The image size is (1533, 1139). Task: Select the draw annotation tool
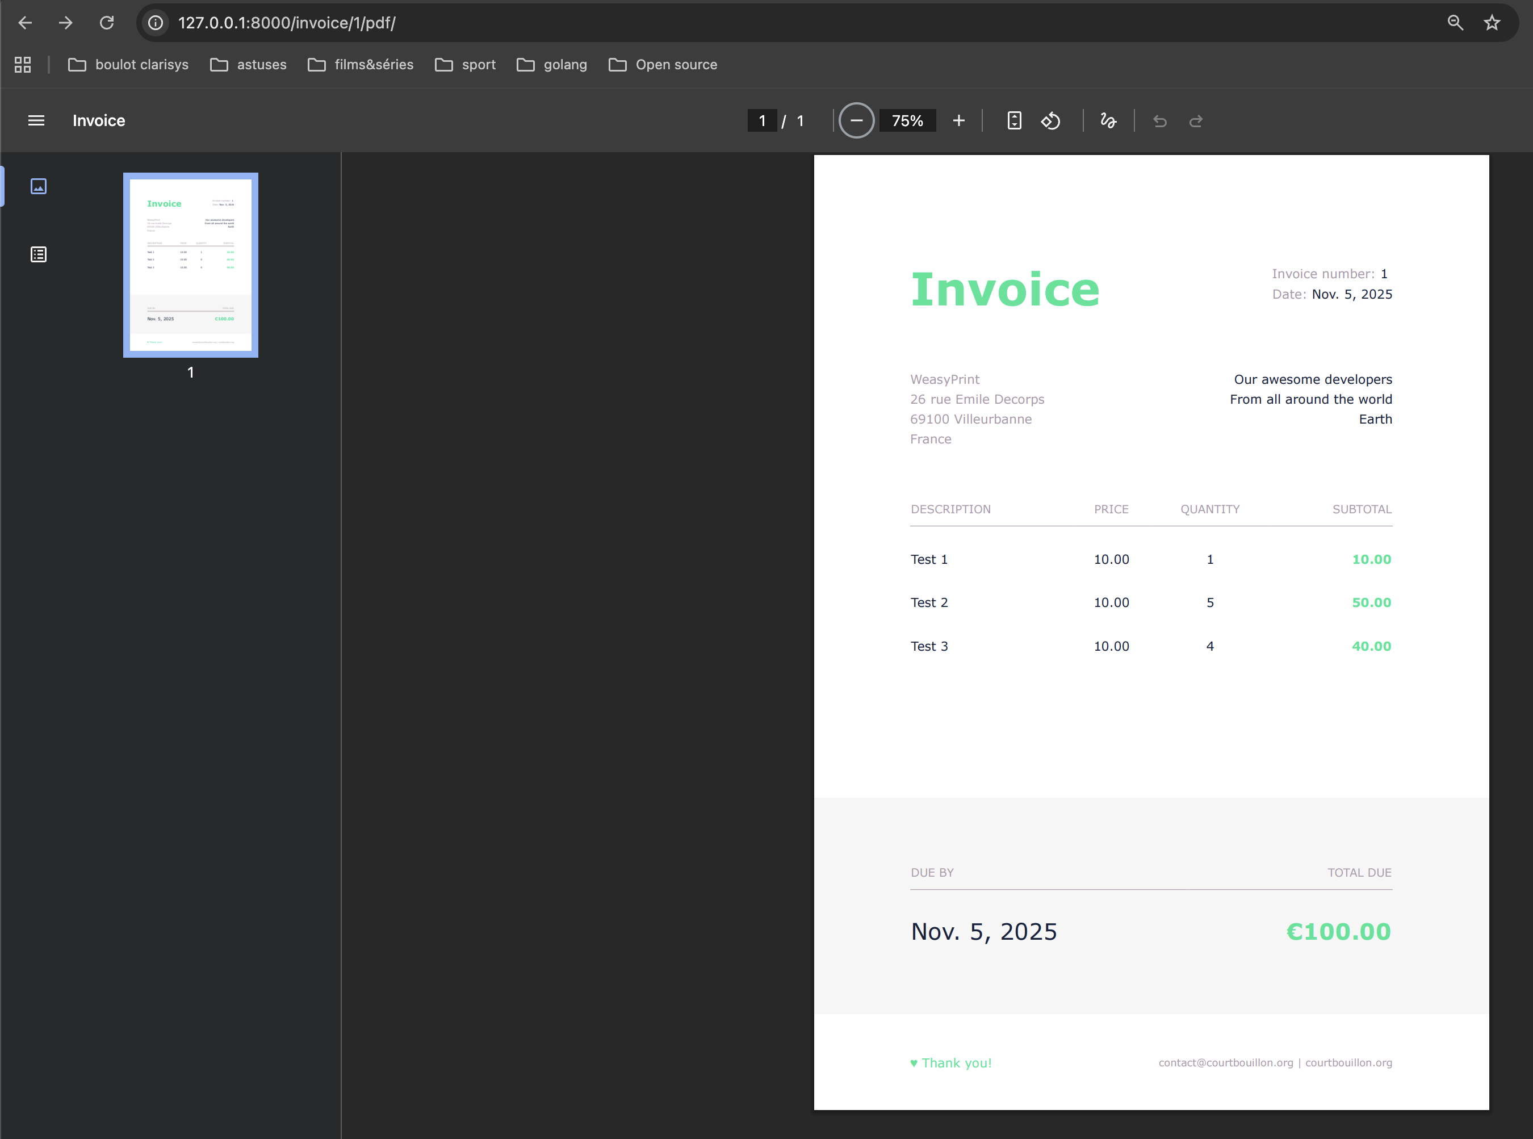(1108, 120)
